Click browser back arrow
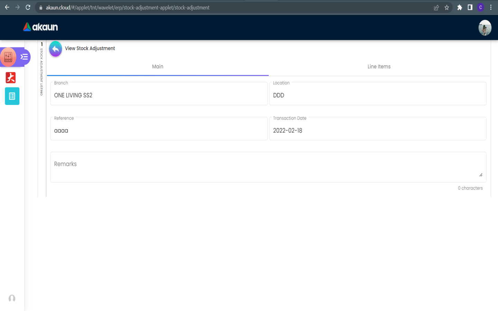Image resolution: width=498 pixels, height=311 pixels. [7, 7]
